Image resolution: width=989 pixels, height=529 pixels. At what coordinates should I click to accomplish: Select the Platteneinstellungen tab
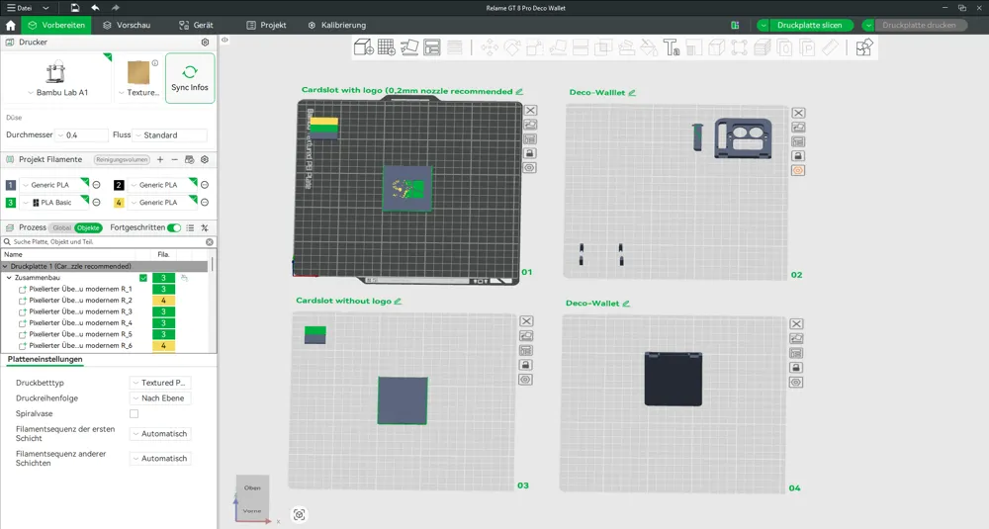[x=45, y=359]
